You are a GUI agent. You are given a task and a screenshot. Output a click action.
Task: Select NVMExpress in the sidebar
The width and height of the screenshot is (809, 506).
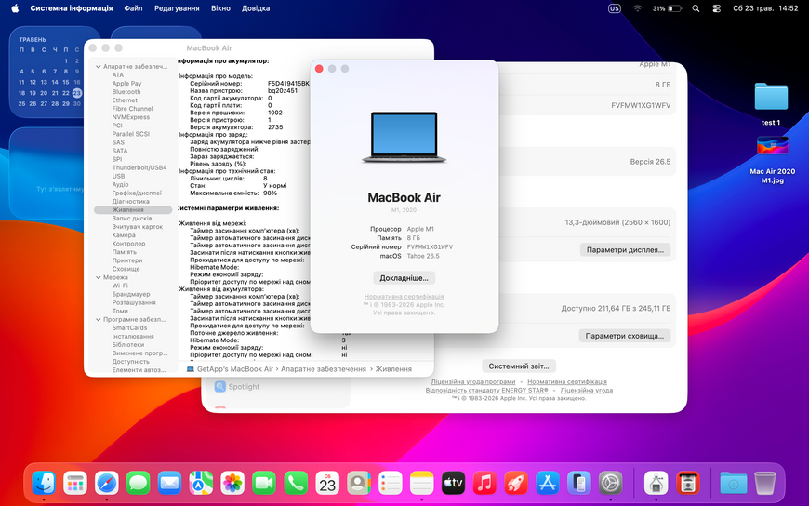130,117
